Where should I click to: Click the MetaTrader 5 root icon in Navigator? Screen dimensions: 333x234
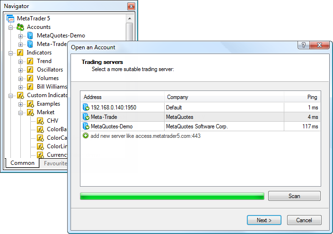(x=10, y=18)
